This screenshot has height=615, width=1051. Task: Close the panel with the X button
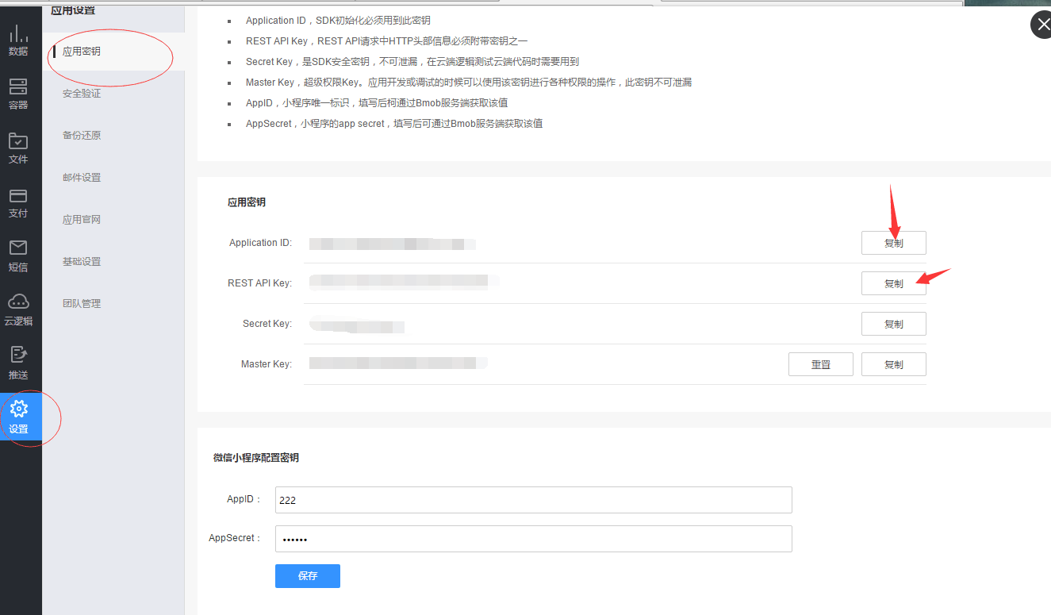click(x=1041, y=25)
